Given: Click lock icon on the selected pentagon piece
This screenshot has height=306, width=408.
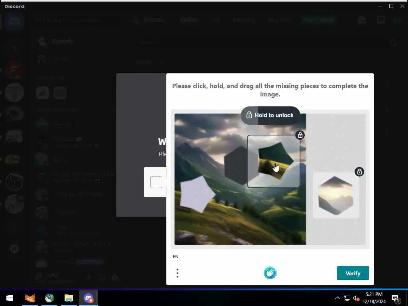Looking at the screenshot, I should pos(300,135).
